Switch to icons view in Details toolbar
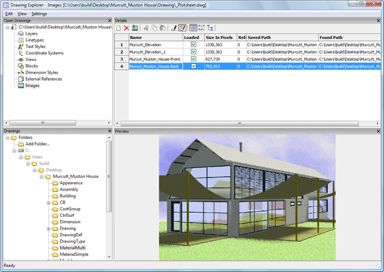 point(202,28)
